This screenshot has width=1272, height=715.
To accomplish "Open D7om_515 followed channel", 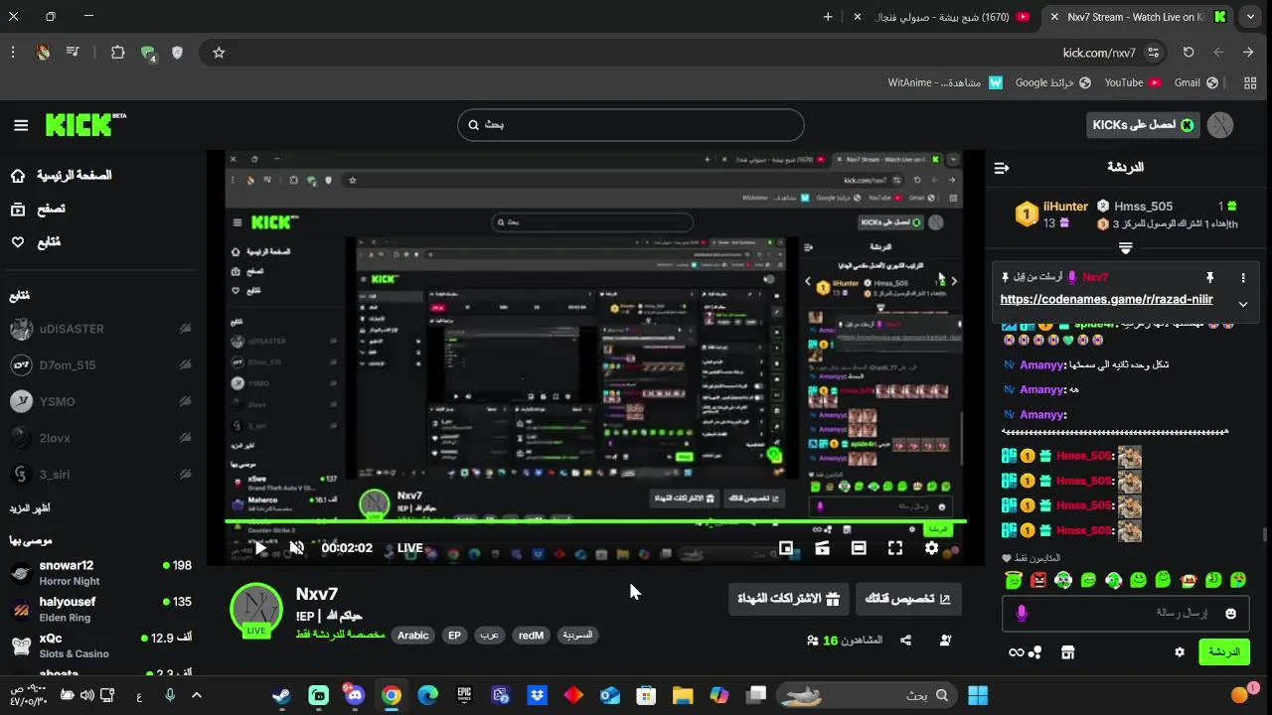I will coord(99,365).
